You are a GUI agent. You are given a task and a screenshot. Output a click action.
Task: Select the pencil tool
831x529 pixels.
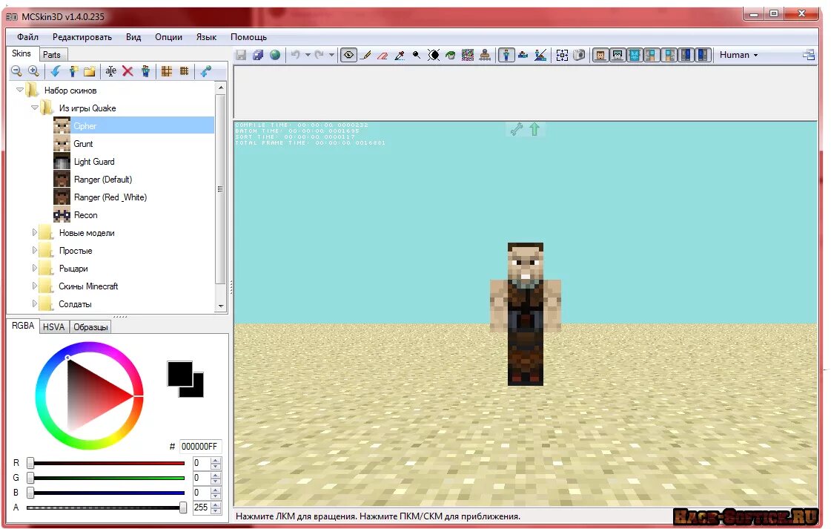(365, 55)
